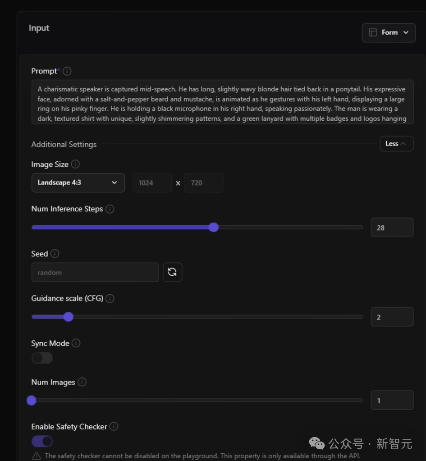Click the Guidance scale slider handle
The height and width of the screenshot is (461, 426).
point(68,317)
